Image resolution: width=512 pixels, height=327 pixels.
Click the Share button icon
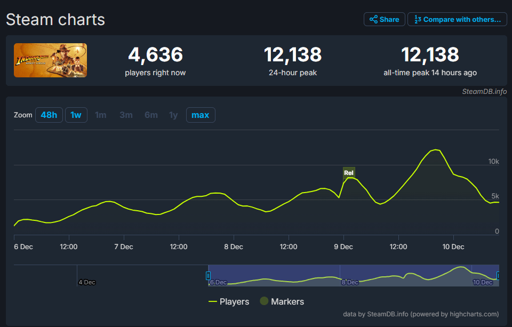coord(374,19)
